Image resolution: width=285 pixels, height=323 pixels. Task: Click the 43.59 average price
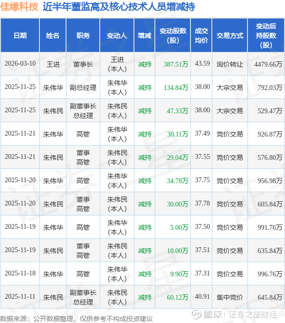202,63
